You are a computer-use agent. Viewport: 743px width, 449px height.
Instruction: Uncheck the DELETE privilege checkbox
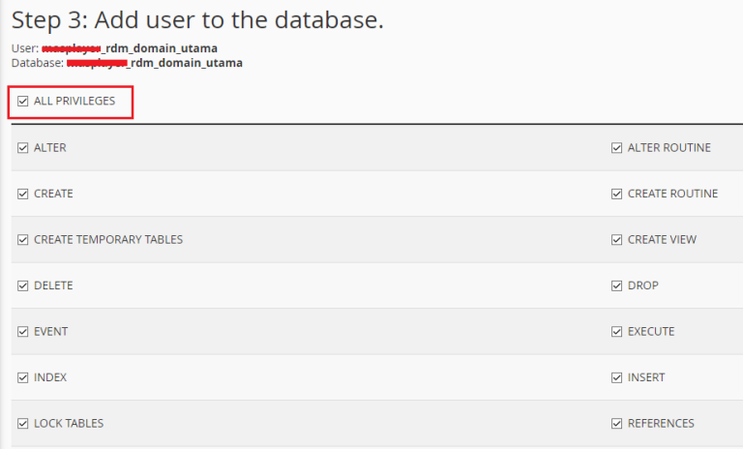(x=23, y=285)
